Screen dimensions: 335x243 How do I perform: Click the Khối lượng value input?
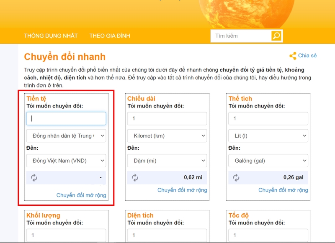pos(66,235)
